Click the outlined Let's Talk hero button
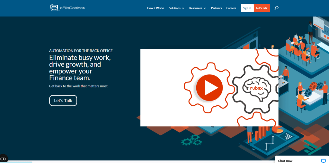The height and width of the screenshot is (163, 329). click(x=63, y=101)
